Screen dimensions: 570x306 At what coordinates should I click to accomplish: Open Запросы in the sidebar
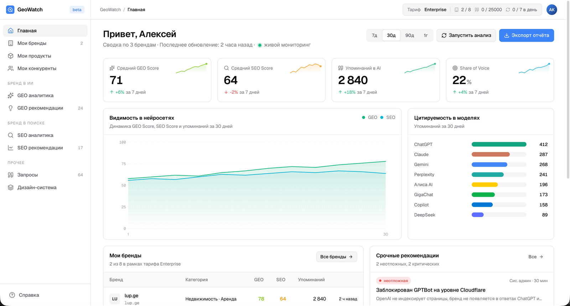(x=45, y=175)
